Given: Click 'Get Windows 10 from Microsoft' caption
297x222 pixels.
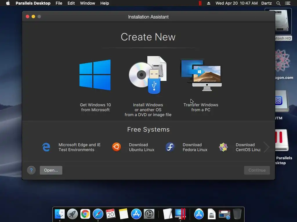Looking at the screenshot, I should pyautogui.click(x=95, y=107).
